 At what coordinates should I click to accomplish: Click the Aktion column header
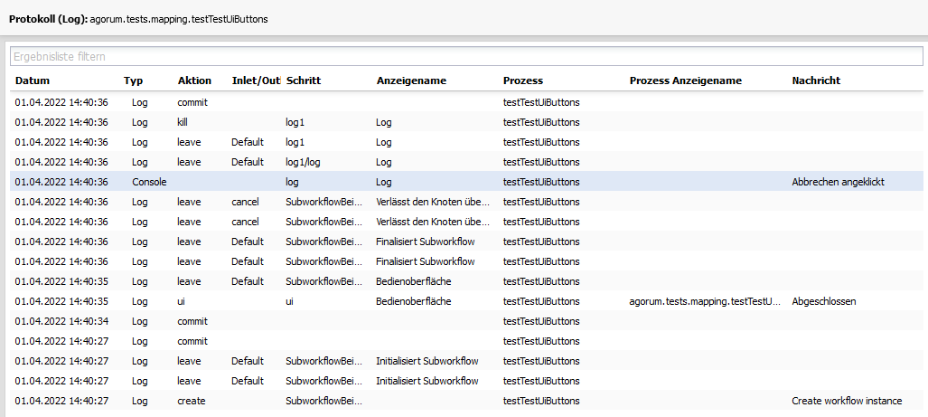click(194, 81)
